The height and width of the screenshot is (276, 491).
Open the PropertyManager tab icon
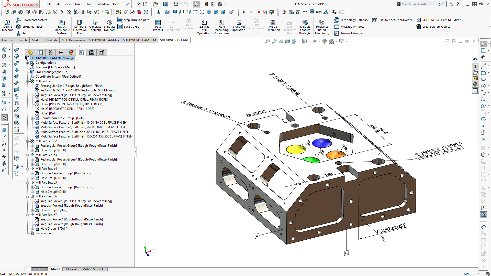[40, 52]
